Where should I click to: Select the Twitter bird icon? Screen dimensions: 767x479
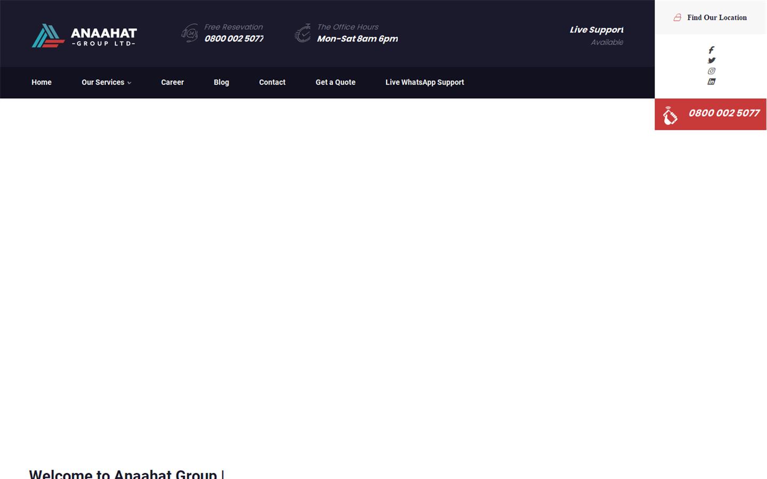pos(712,60)
